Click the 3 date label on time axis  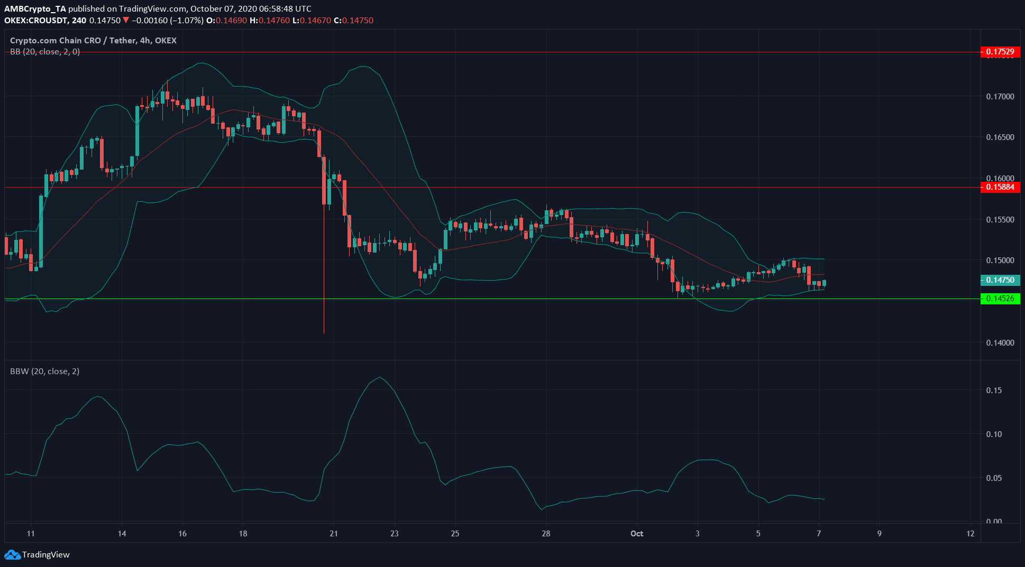point(698,533)
